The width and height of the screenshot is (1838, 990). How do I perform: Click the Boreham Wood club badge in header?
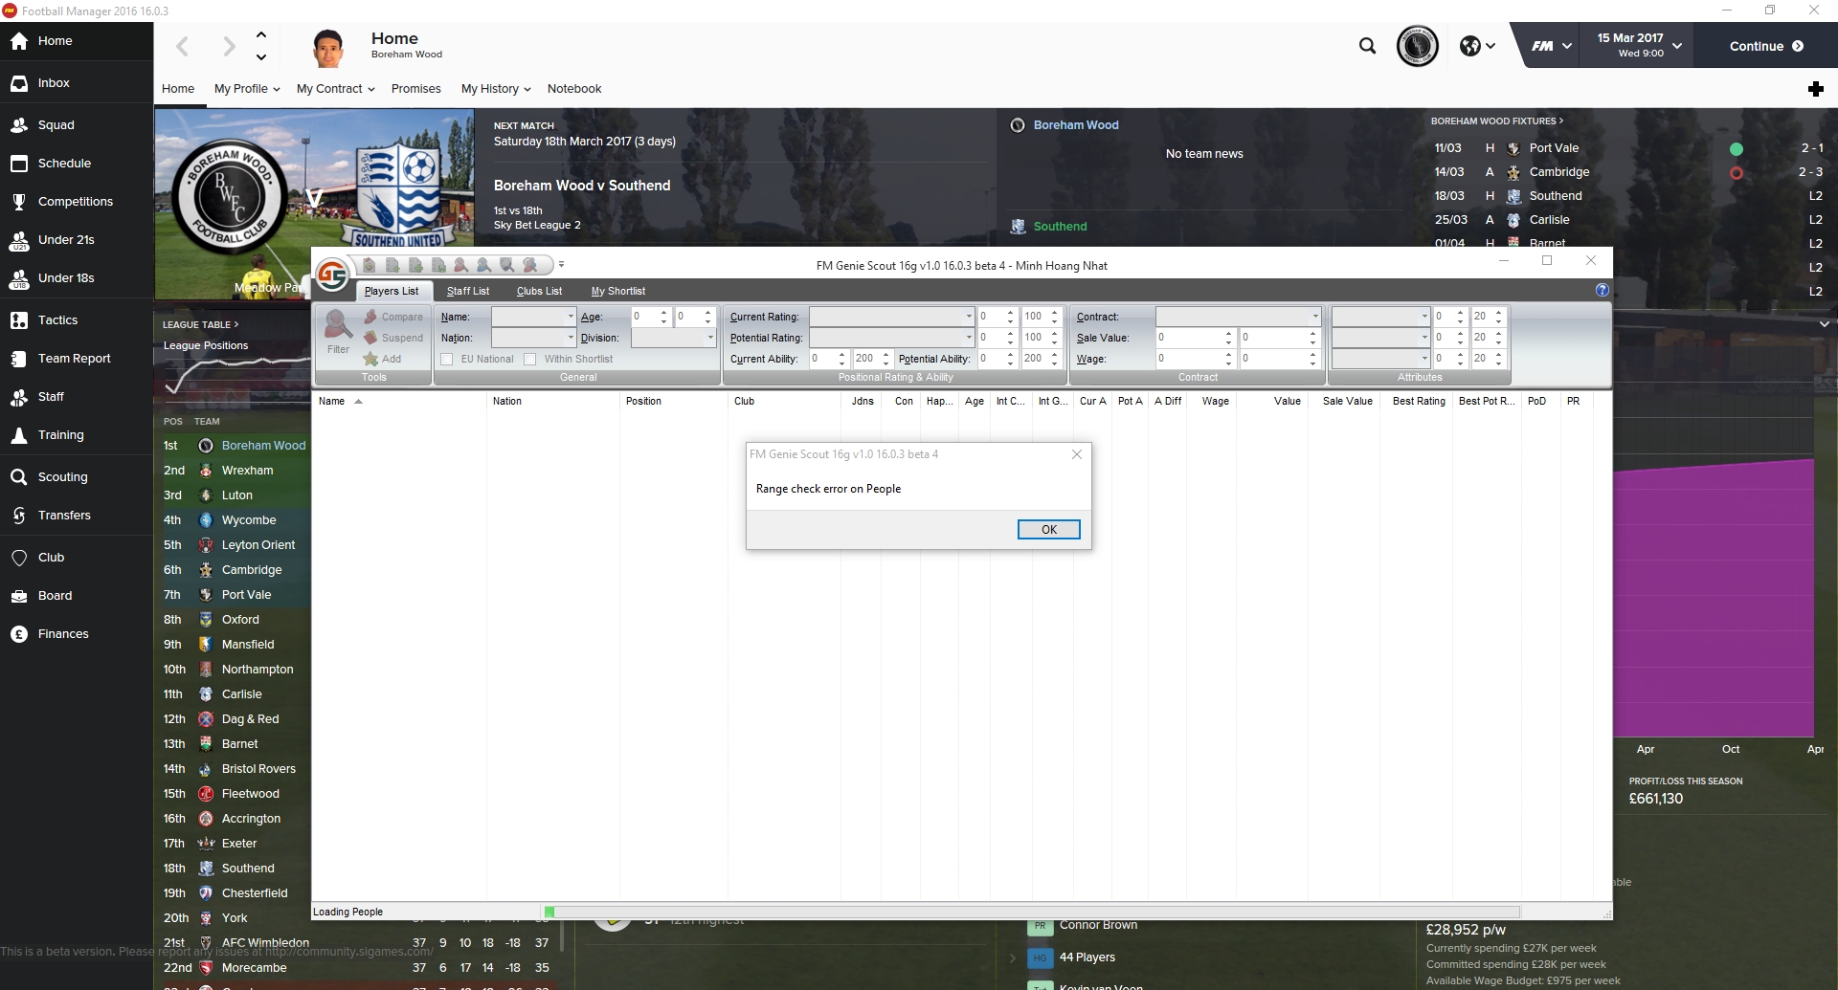(1418, 46)
